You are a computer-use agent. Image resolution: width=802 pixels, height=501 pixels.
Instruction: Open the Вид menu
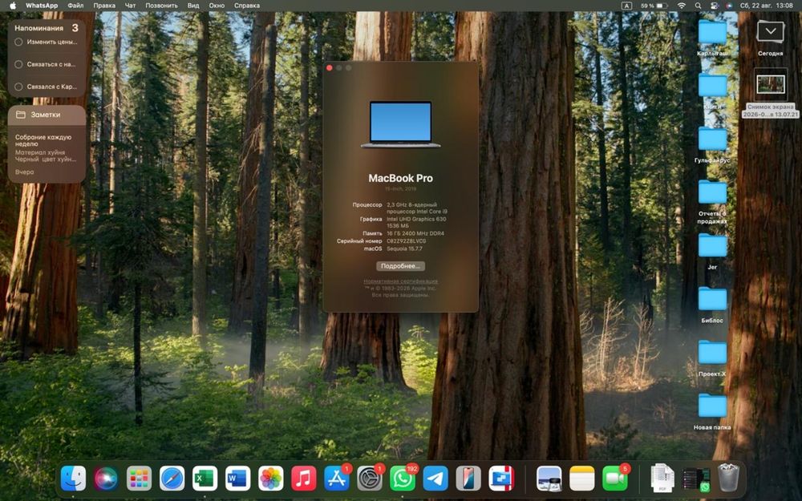pos(193,6)
